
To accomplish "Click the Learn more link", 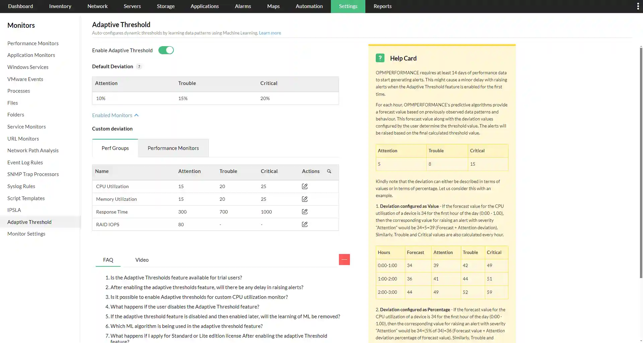I will click(x=270, y=33).
